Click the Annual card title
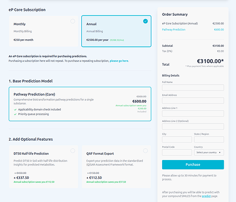The image size is (236, 202). (92, 24)
